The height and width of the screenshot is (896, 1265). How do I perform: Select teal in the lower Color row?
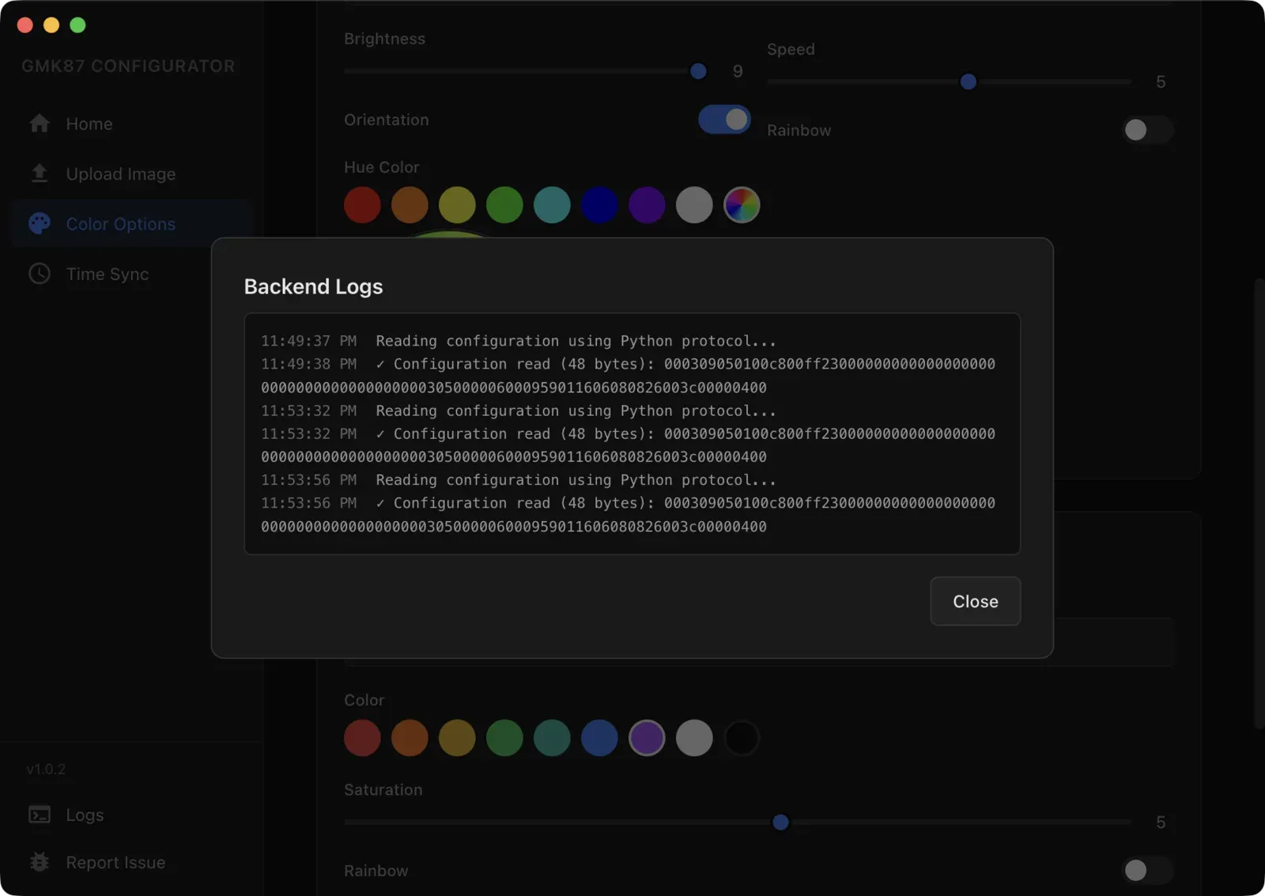[552, 738]
